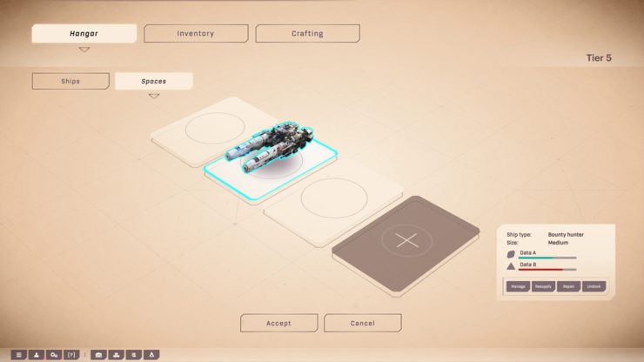Open the hangar garage icon
Viewport: 644px width, 362px height.
coord(98,355)
